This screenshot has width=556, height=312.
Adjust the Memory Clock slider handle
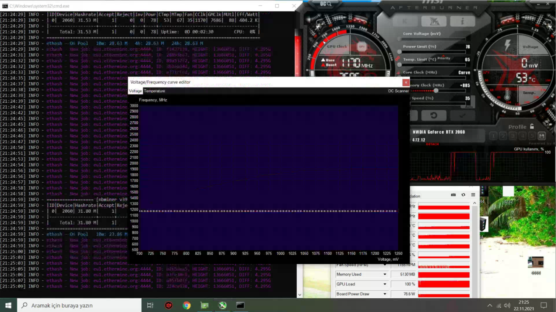pos(436,91)
